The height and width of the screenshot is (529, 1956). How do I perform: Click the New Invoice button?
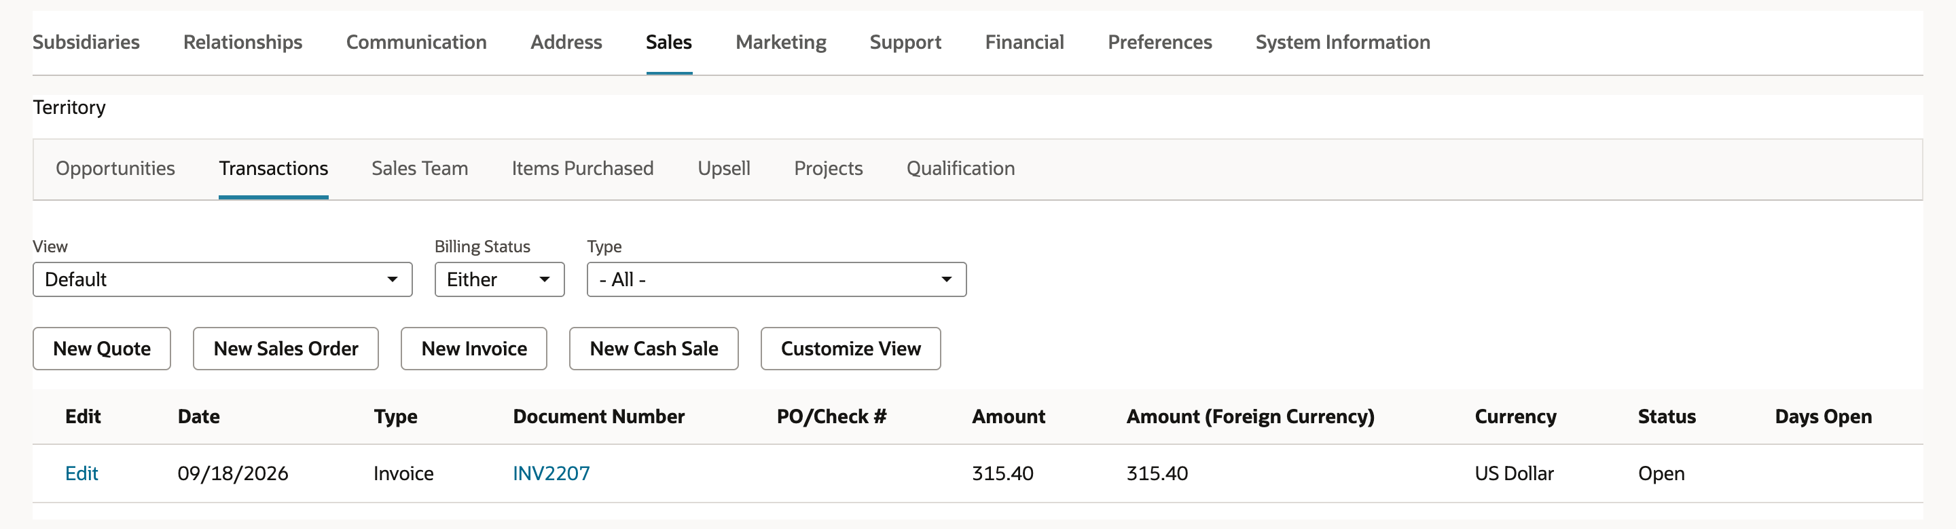[474, 349]
